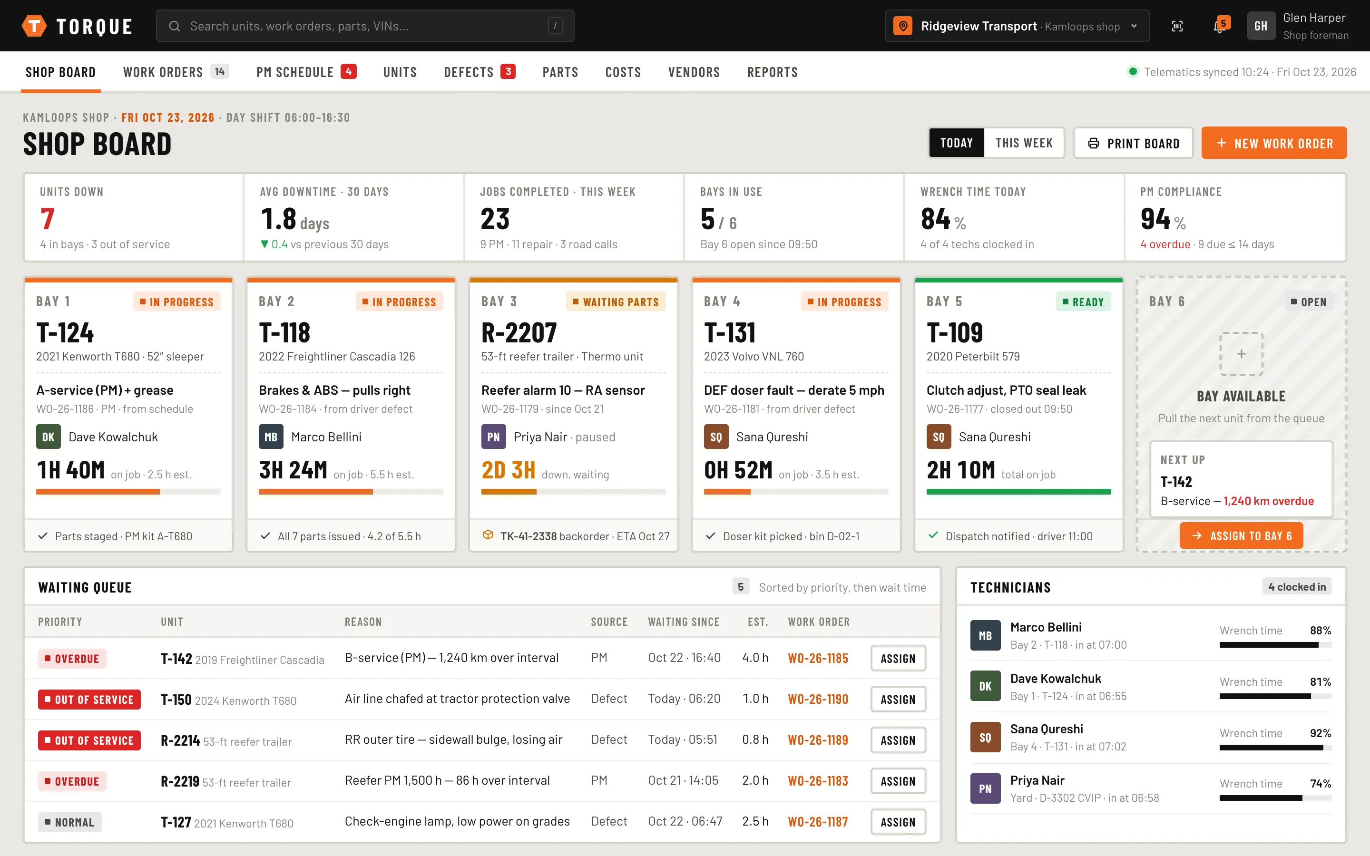Open the barcode scanner icon
Viewport: 1370px width, 856px height.
(1177, 26)
